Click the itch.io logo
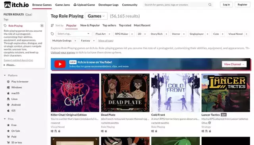The height and width of the screenshot is (145, 254). tap(16, 5)
